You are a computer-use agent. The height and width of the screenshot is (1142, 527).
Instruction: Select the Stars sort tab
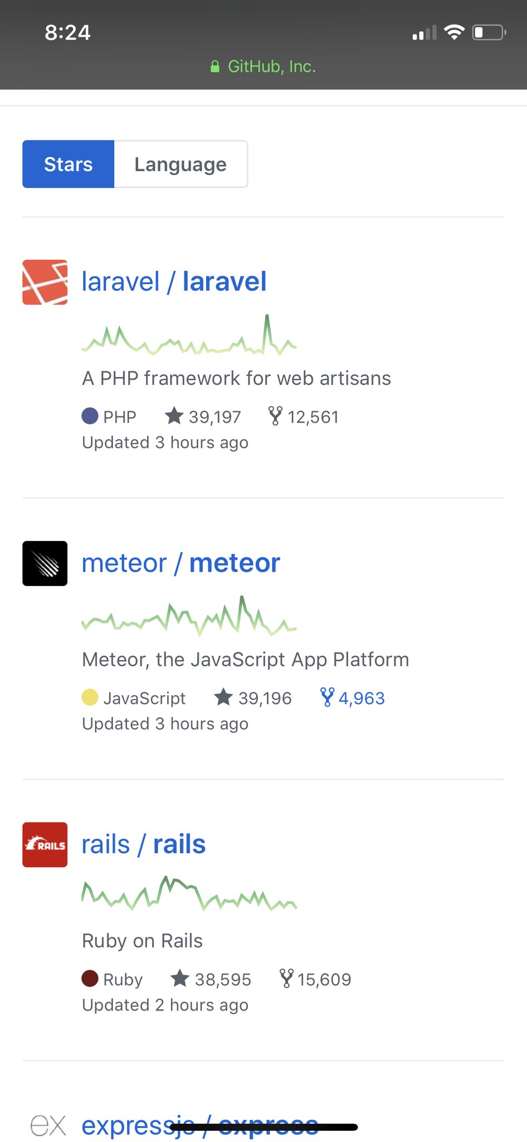tap(68, 164)
